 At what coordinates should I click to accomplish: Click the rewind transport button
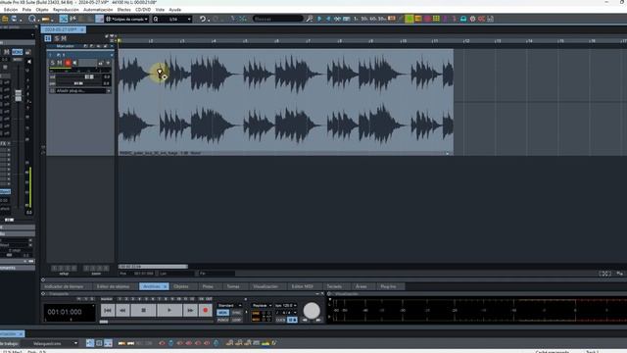pyautogui.click(x=122, y=310)
